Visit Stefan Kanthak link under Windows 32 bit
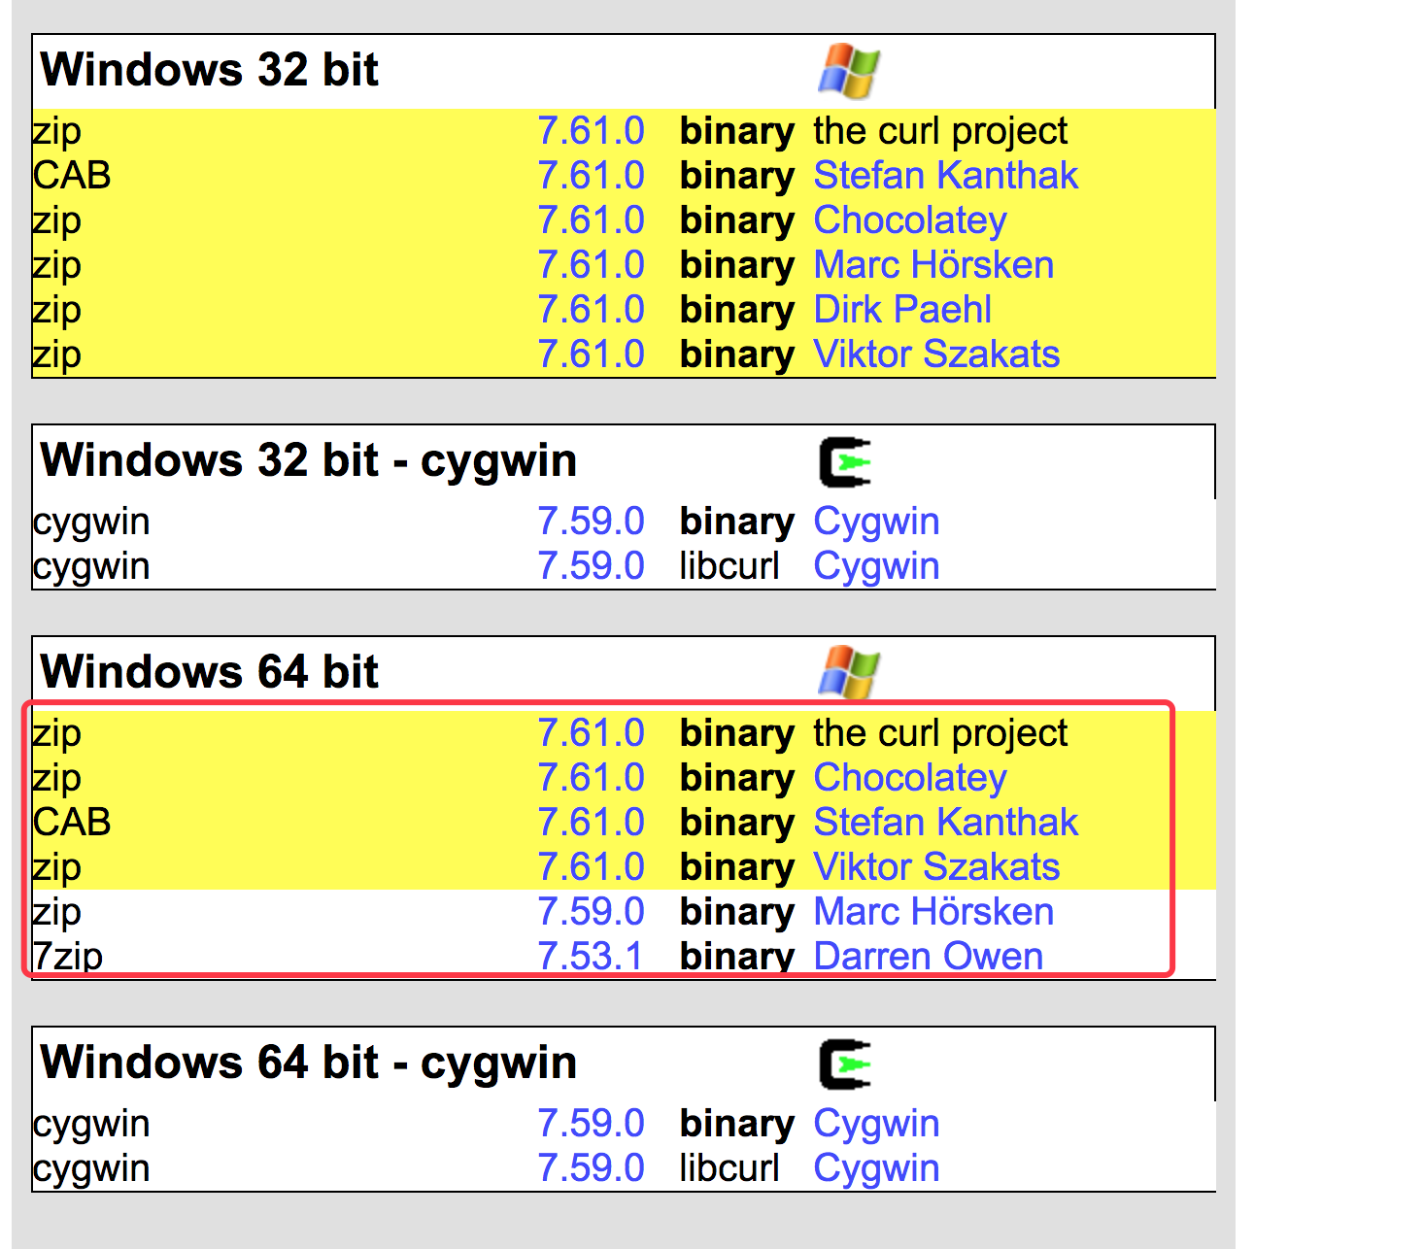The image size is (1424, 1249). pos(946,176)
